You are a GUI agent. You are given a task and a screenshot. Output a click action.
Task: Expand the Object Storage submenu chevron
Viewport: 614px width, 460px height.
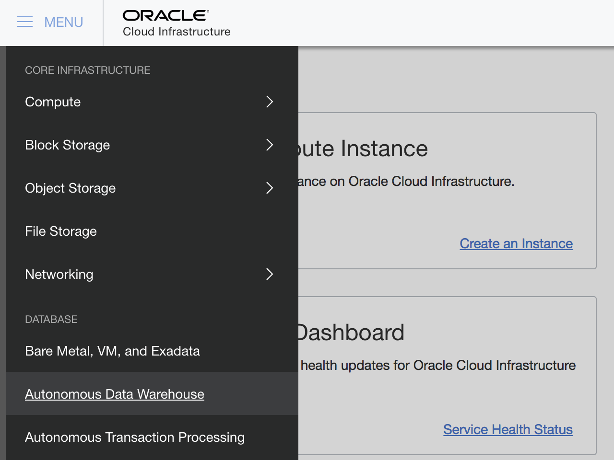point(270,188)
